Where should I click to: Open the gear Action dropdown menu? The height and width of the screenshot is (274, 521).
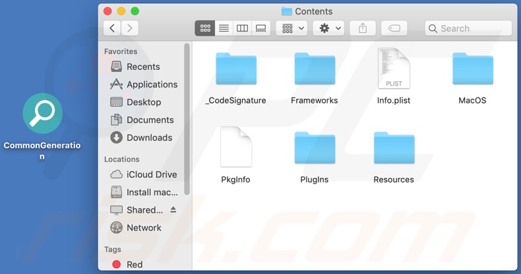(330, 28)
